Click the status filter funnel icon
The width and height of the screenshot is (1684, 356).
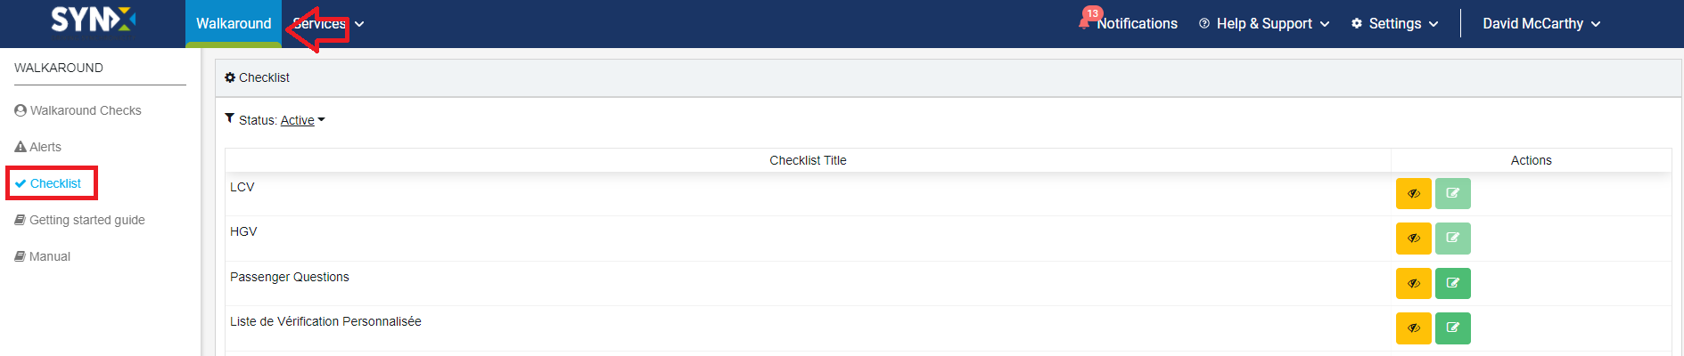tap(230, 118)
